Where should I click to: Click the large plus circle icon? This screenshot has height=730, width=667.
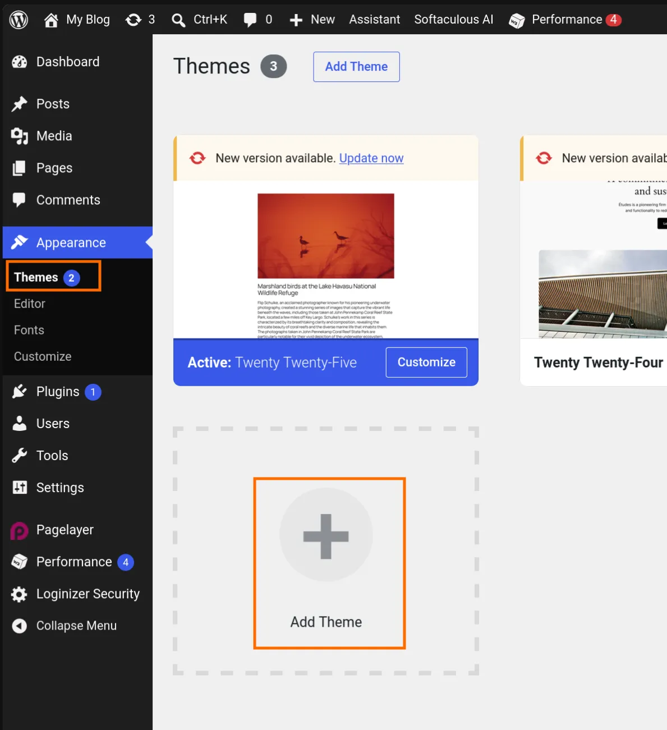coord(326,535)
